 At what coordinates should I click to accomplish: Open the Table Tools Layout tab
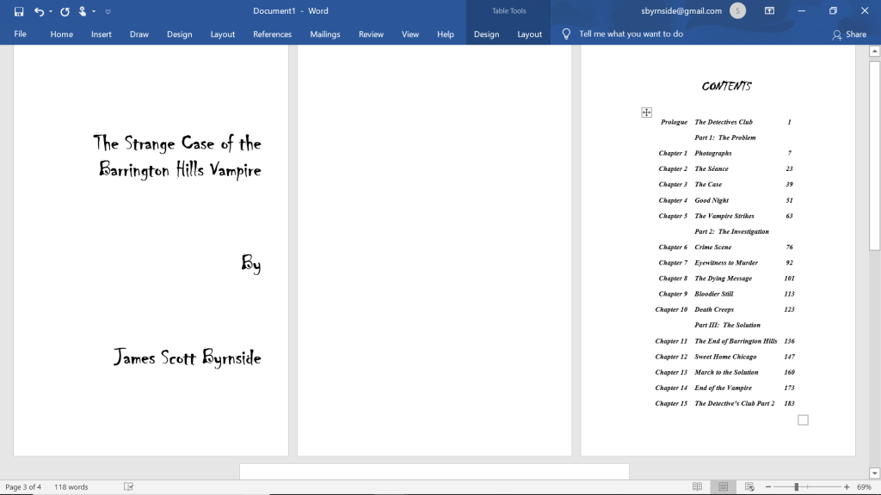tap(529, 34)
